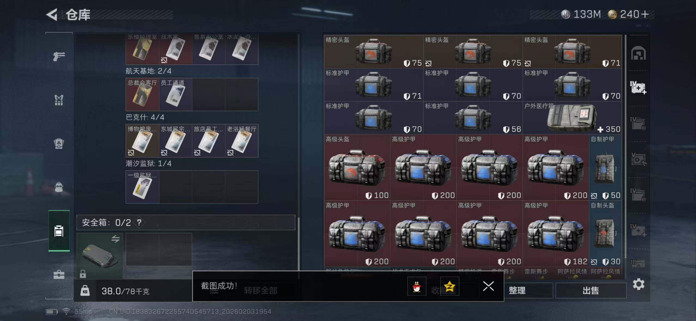
Task: Select the 户外医疗箱 medical kit item
Action: coord(572,118)
